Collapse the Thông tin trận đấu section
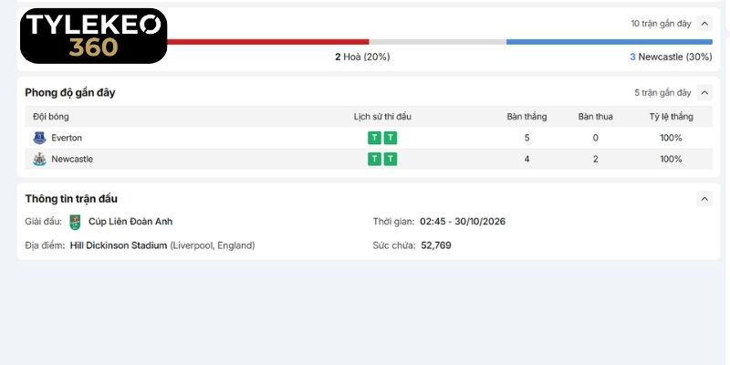The height and width of the screenshot is (365, 730). pyautogui.click(x=704, y=199)
